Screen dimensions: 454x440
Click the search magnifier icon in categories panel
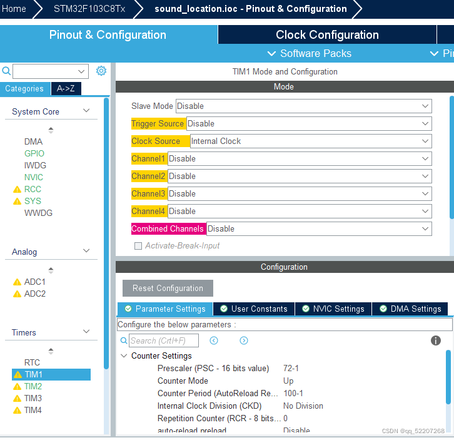(x=6, y=71)
